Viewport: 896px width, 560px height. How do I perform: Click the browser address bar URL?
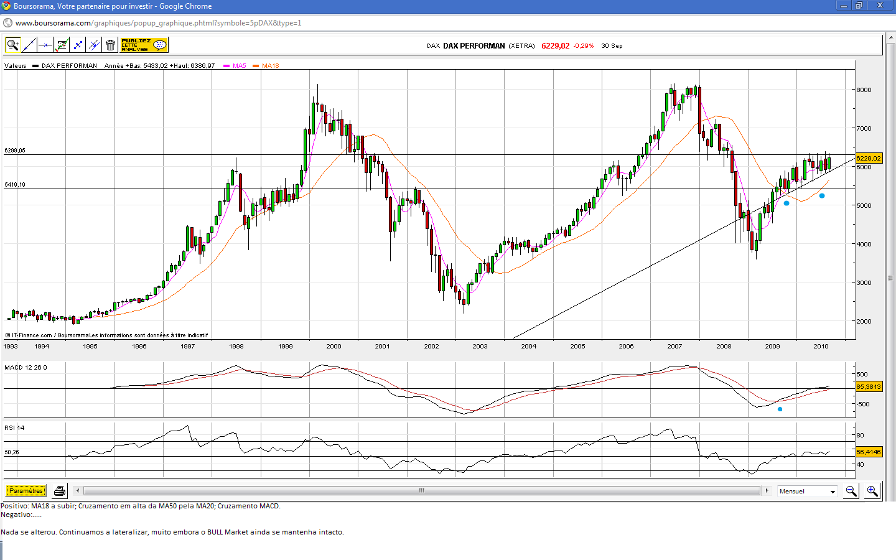point(158,23)
